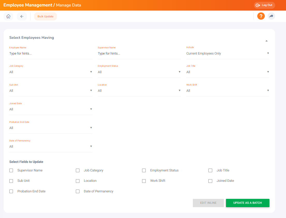Check the Supervisor Name update checkbox

pyautogui.click(x=11, y=170)
